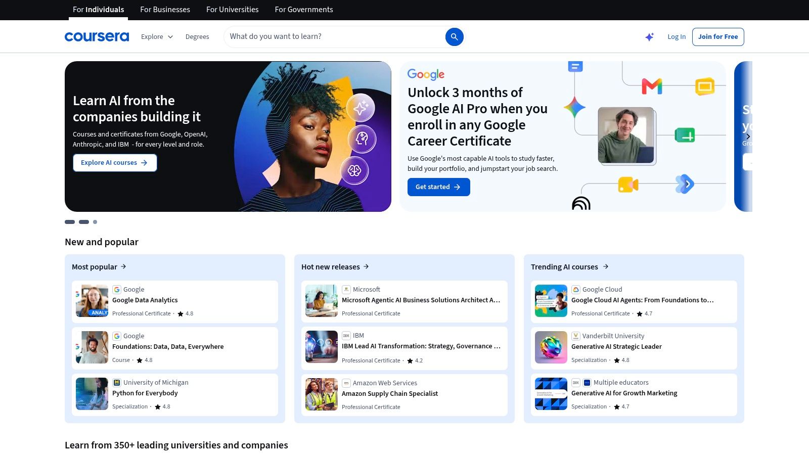Click the Coursera logo

click(x=97, y=36)
